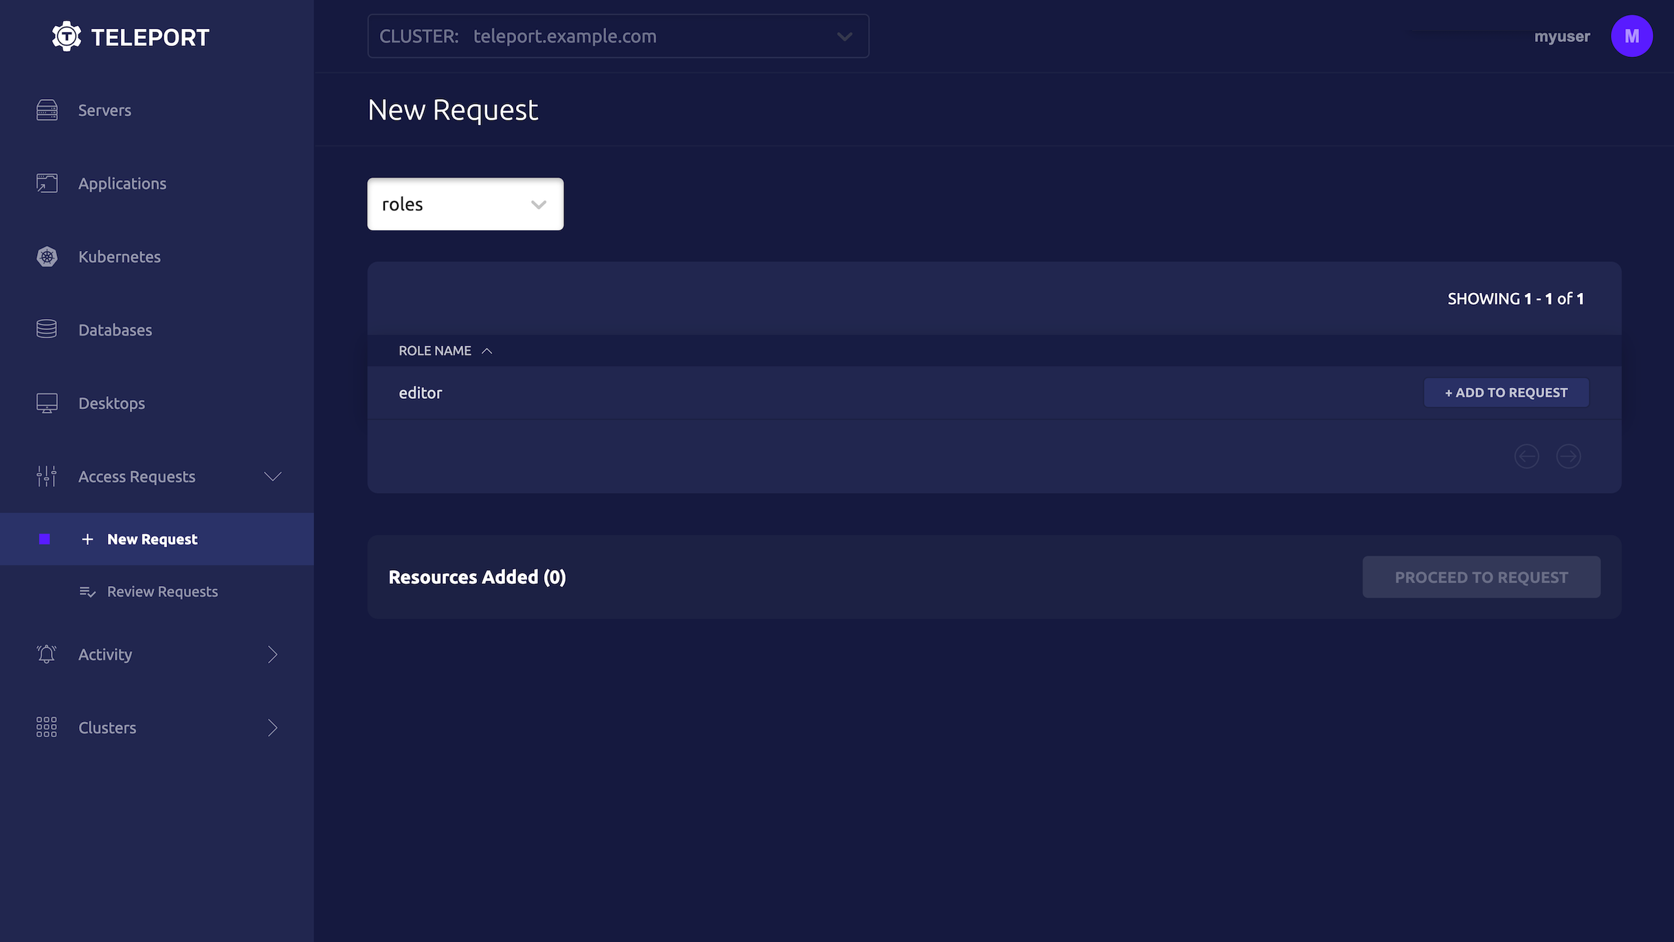Image resolution: width=1674 pixels, height=942 pixels.
Task: Click the ROLE NAME sort column
Action: pos(445,351)
